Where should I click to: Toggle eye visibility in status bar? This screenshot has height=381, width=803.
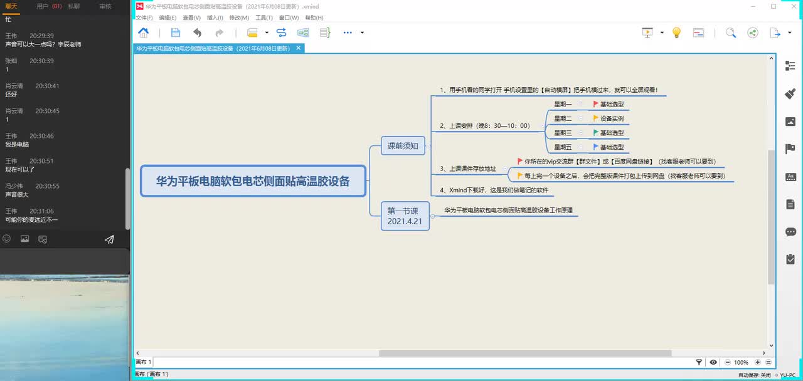tap(713, 362)
